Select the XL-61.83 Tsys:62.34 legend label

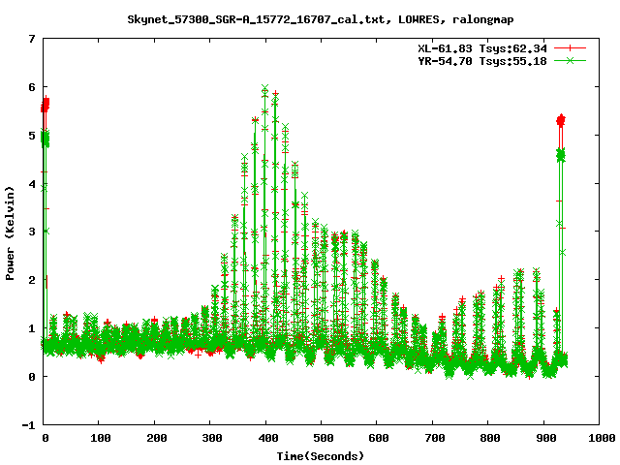(x=482, y=48)
